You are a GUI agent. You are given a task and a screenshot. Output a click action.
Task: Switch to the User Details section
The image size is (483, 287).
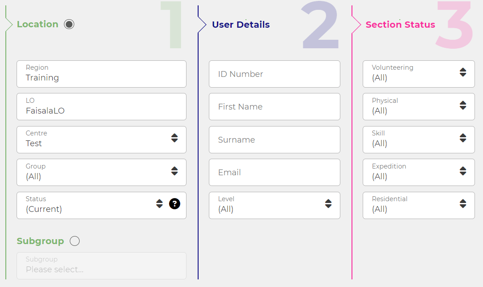pyautogui.click(x=241, y=25)
